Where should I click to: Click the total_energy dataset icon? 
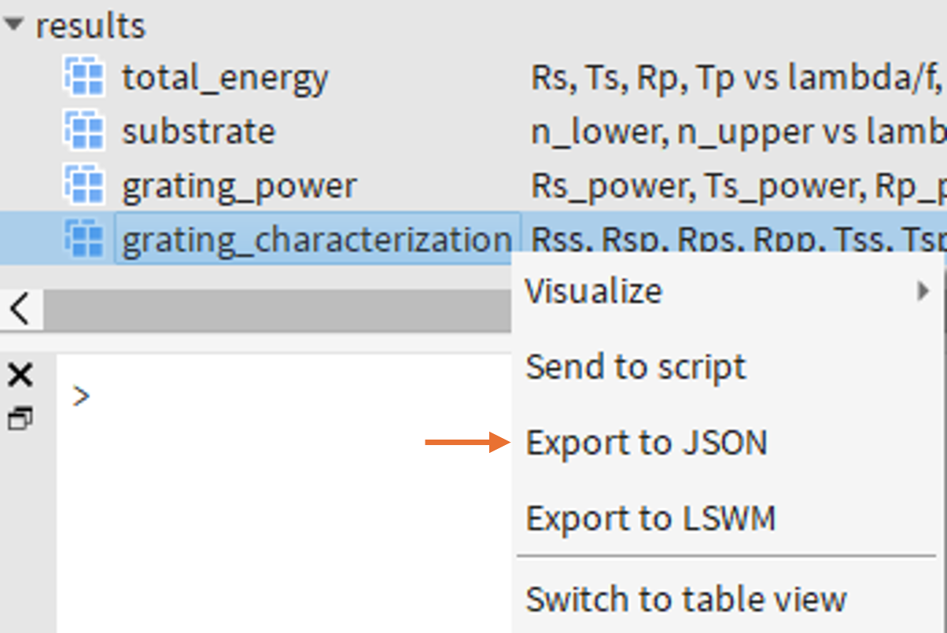coord(84,77)
